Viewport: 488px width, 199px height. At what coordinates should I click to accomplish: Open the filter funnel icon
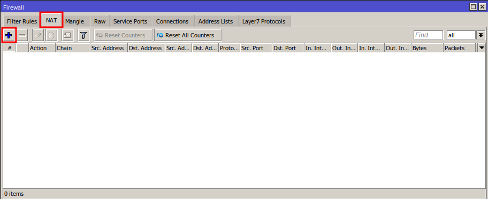point(83,35)
